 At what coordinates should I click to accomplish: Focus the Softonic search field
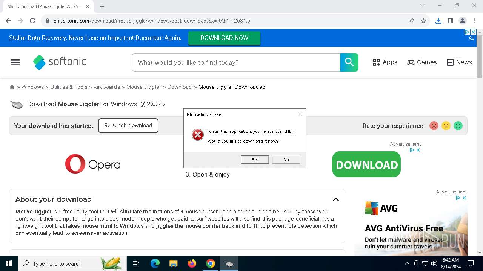click(x=236, y=62)
